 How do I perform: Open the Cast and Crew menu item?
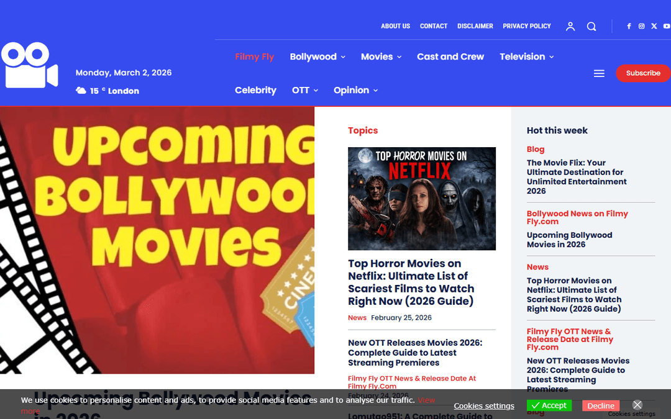pos(450,57)
